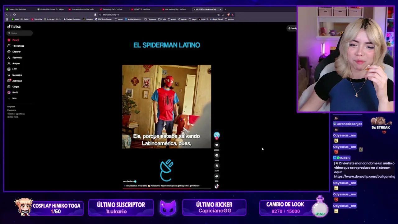398x224 pixels.
Task: Click the profile avatar beside Perfil
Action: click(x=9, y=92)
